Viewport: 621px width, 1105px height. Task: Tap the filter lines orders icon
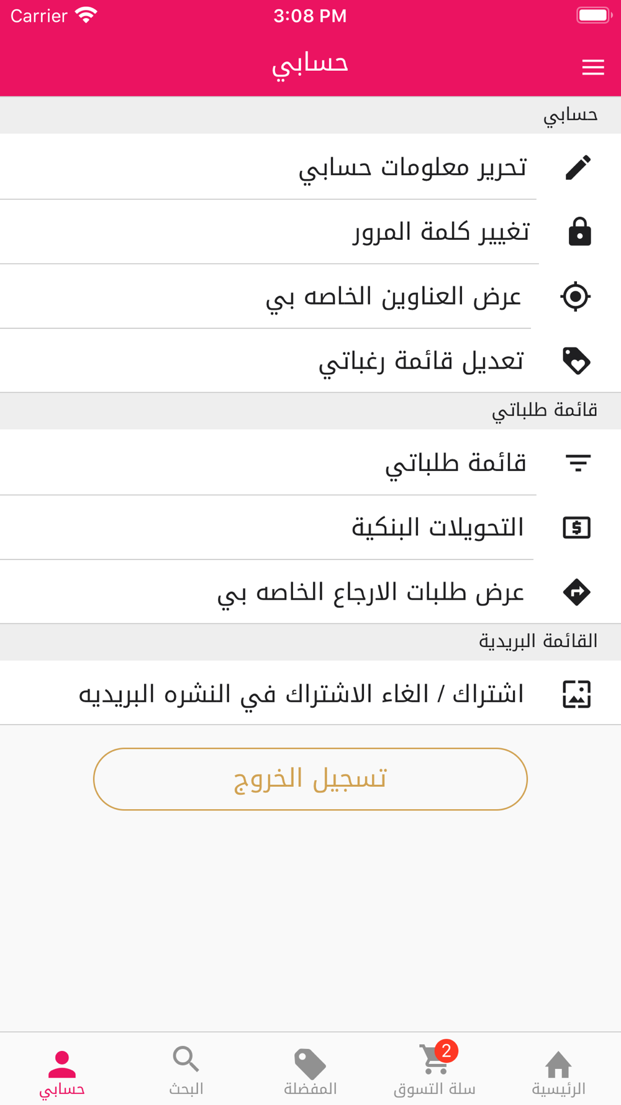tap(578, 463)
